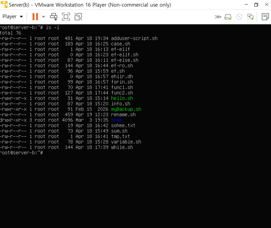Image resolution: width=271 pixels, height=228 pixels.
Task: Open the hard disk device icon
Action: 228,17
